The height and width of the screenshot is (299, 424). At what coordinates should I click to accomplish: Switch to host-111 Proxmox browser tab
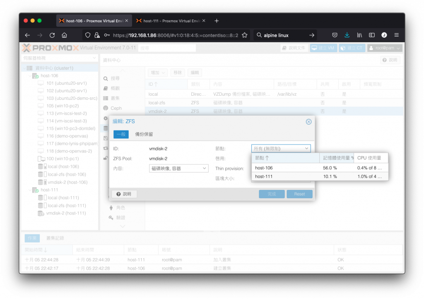(x=171, y=21)
